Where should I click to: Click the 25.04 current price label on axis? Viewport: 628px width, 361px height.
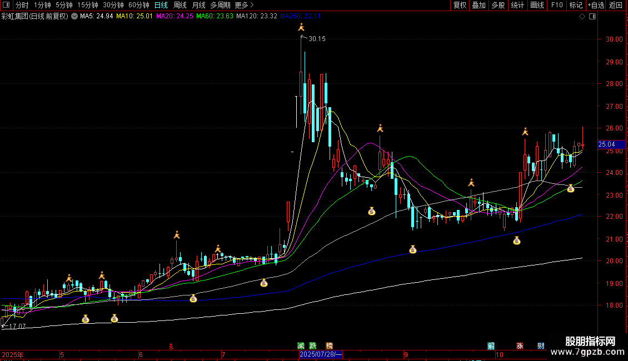coord(605,145)
